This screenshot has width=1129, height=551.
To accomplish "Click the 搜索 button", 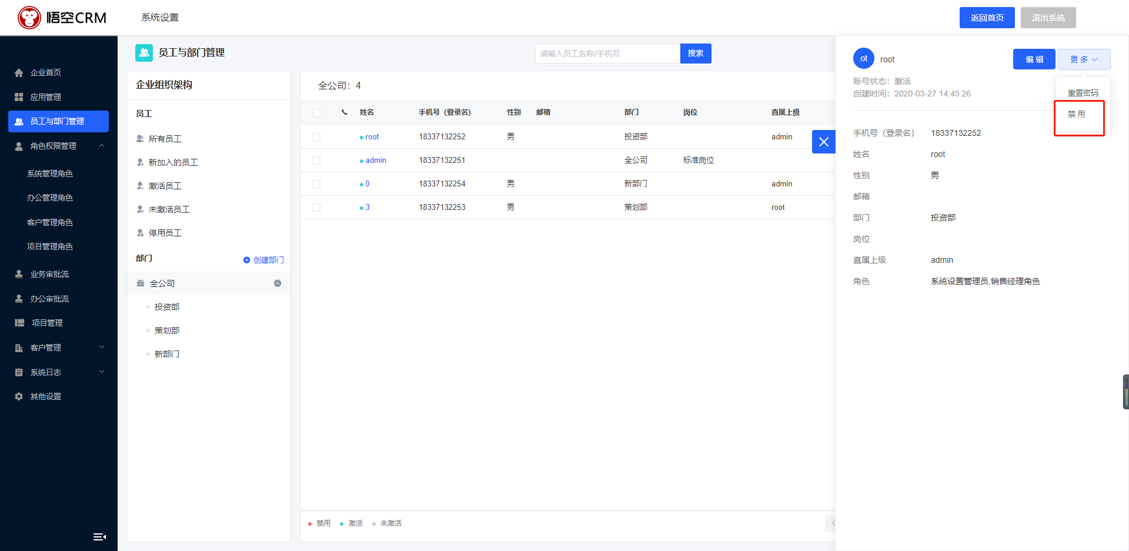I will coord(696,54).
